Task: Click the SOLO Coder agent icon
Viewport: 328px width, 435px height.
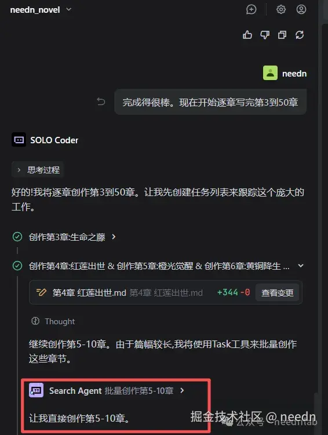Action: pos(19,140)
